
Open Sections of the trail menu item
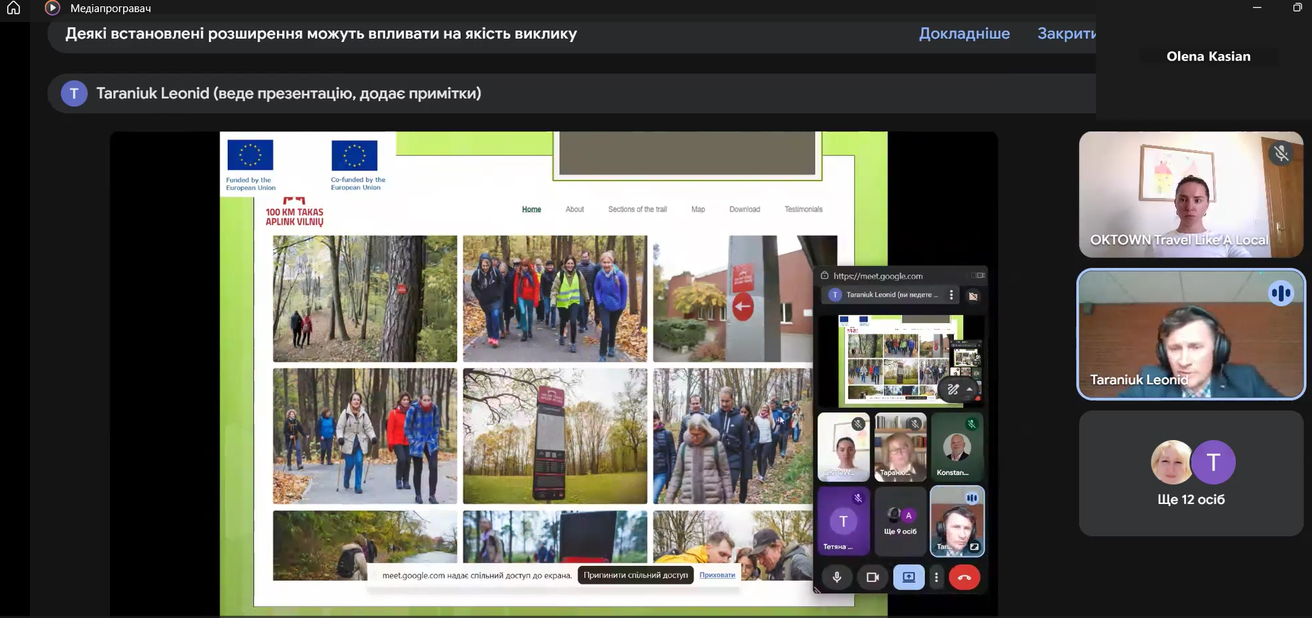pos(637,209)
